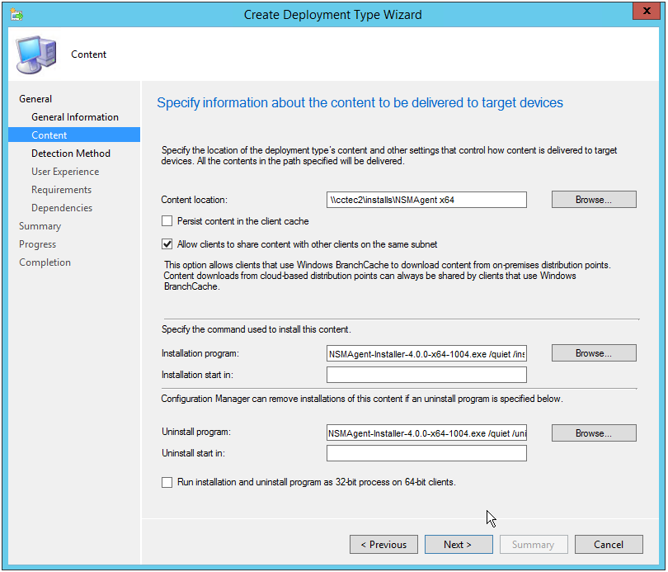
Task: Open the General Information step
Action: 75,117
